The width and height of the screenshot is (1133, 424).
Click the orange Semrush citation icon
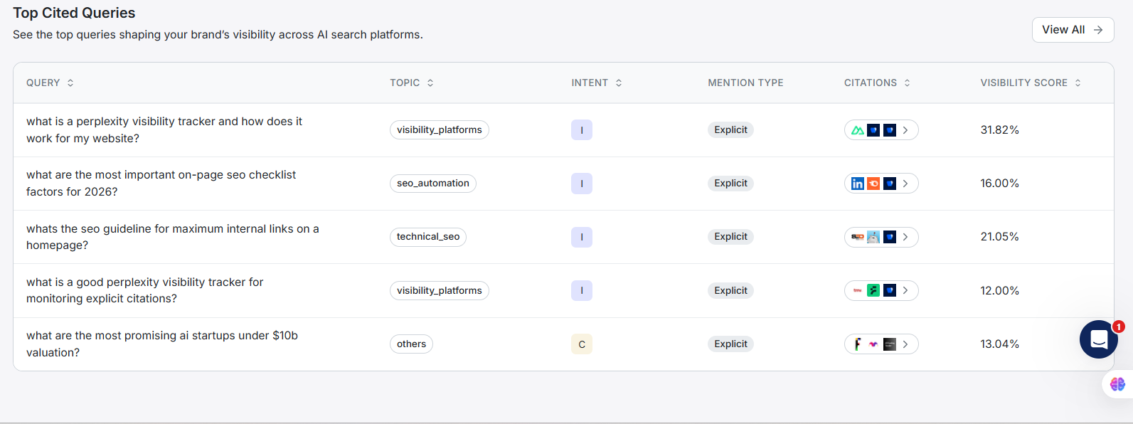(x=873, y=184)
